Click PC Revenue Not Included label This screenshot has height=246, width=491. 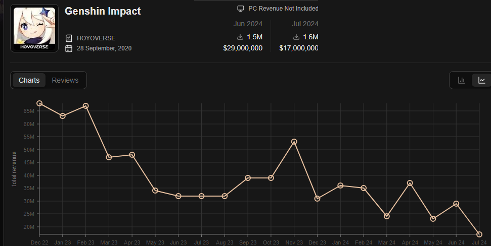(x=283, y=9)
